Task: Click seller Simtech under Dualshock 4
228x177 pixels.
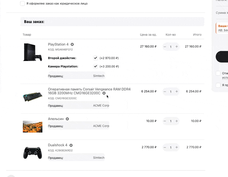Action: [99, 158]
